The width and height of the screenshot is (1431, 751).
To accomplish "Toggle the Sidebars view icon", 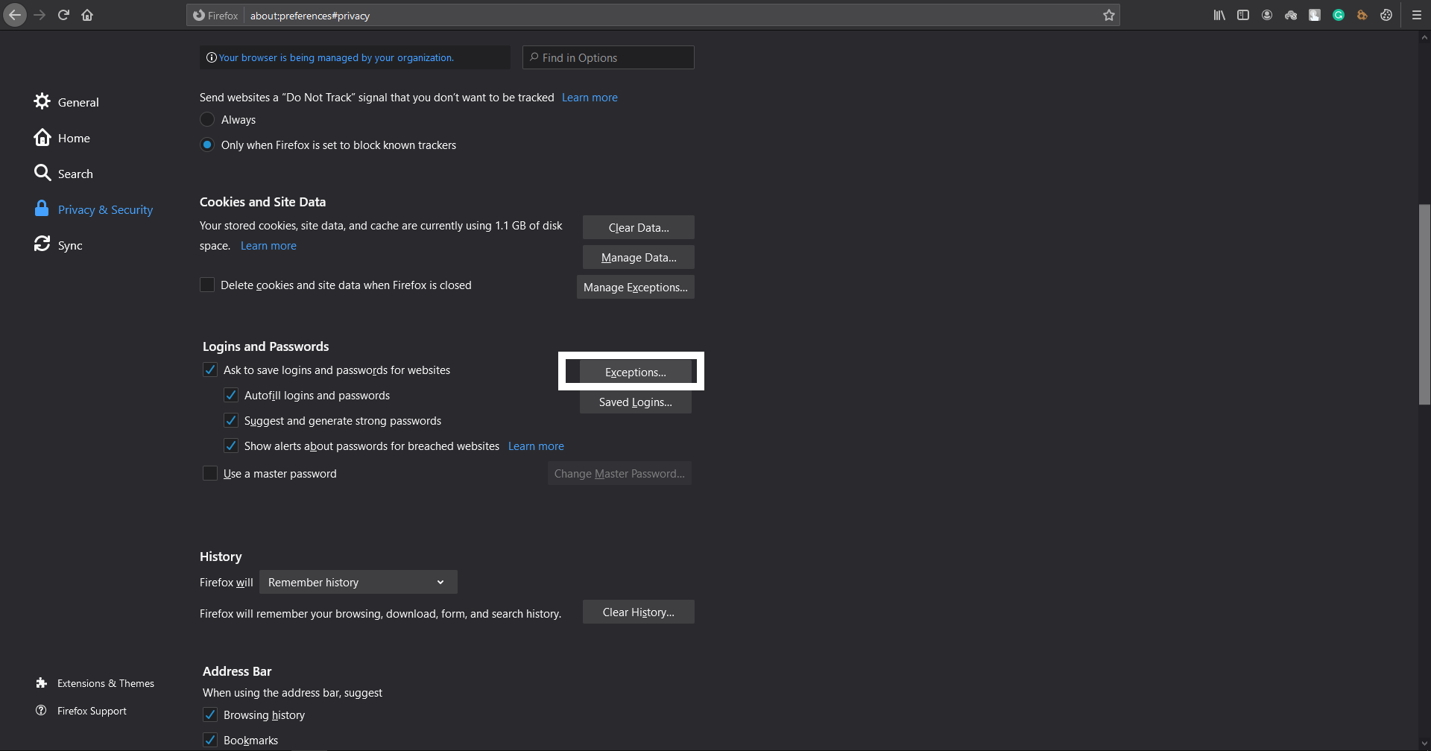I will (x=1243, y=15).
